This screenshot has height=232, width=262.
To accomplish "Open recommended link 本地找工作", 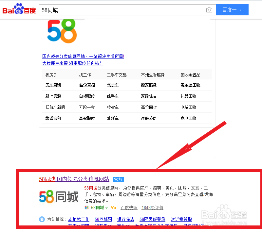I will [79, 219].
